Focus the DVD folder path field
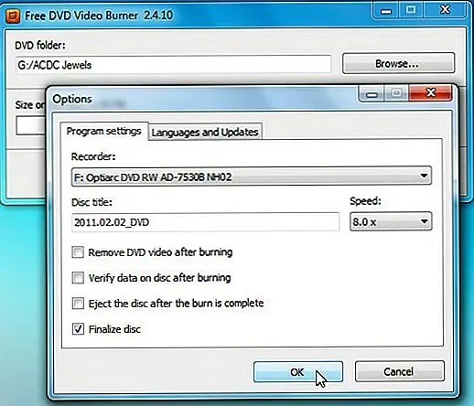474x406 pixels. click(x=173, y=64)
